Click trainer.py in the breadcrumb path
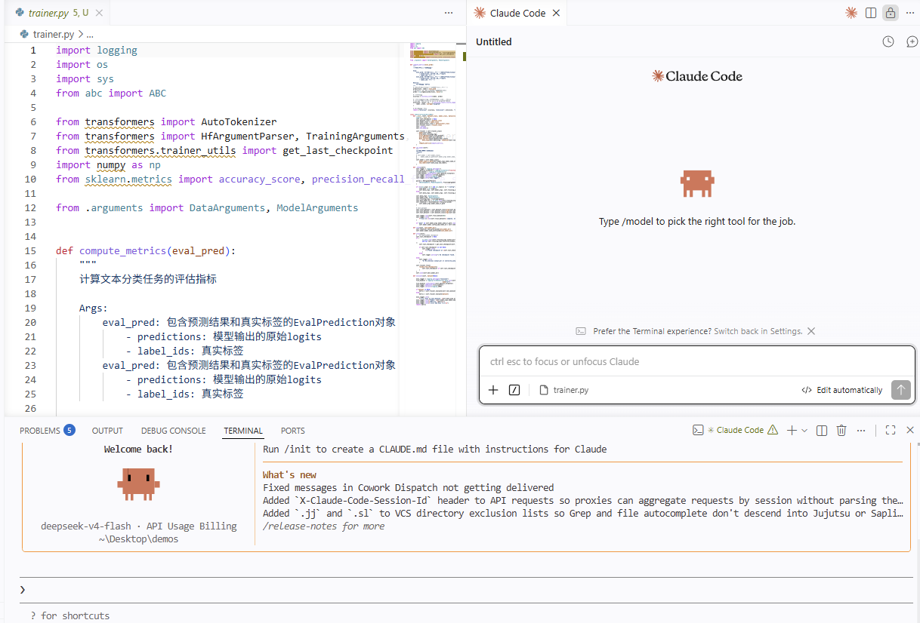This screenshot has height=623, width=920. pos(54,34)
